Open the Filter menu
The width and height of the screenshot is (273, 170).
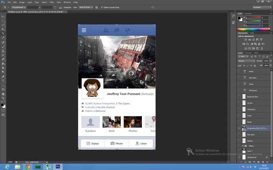pyautogui.click(x=52, y=2)
